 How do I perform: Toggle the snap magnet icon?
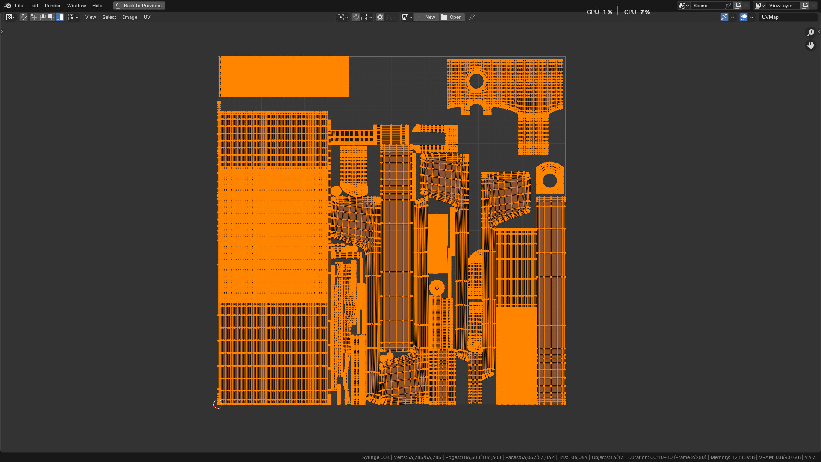click(x=355, y=17)
